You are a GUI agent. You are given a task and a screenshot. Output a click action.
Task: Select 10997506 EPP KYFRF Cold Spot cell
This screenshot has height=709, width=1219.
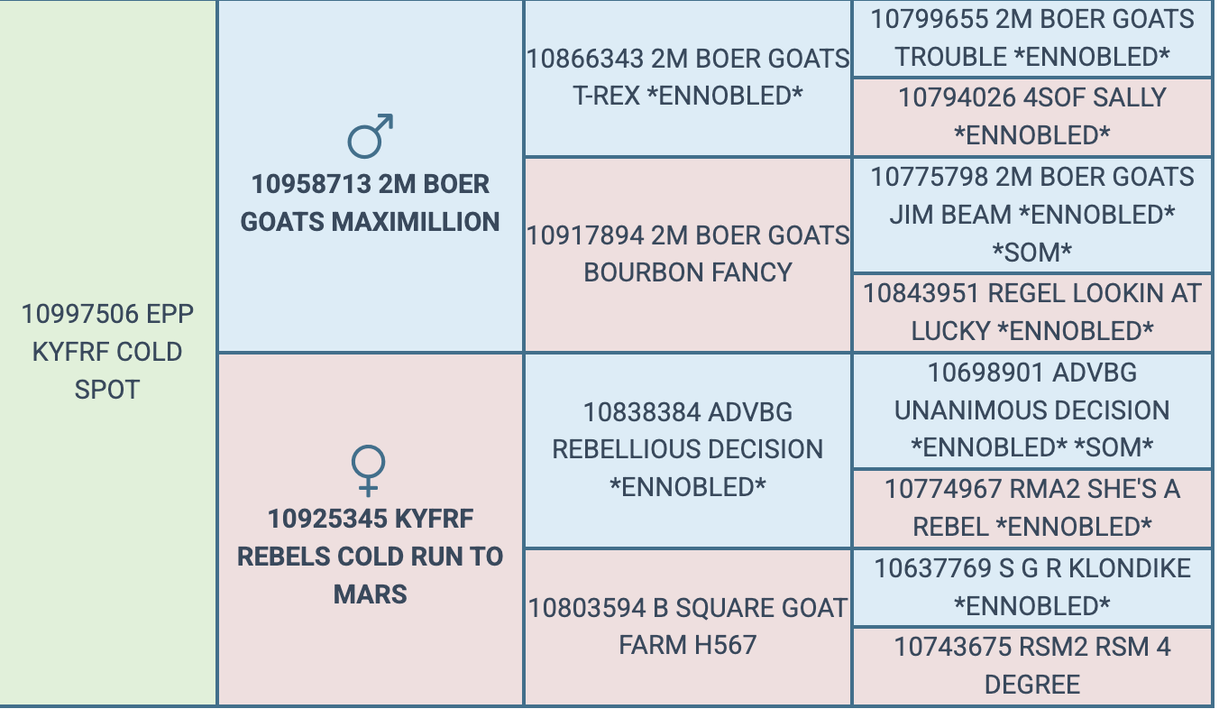pyautogui.click(x=108, y=352)
